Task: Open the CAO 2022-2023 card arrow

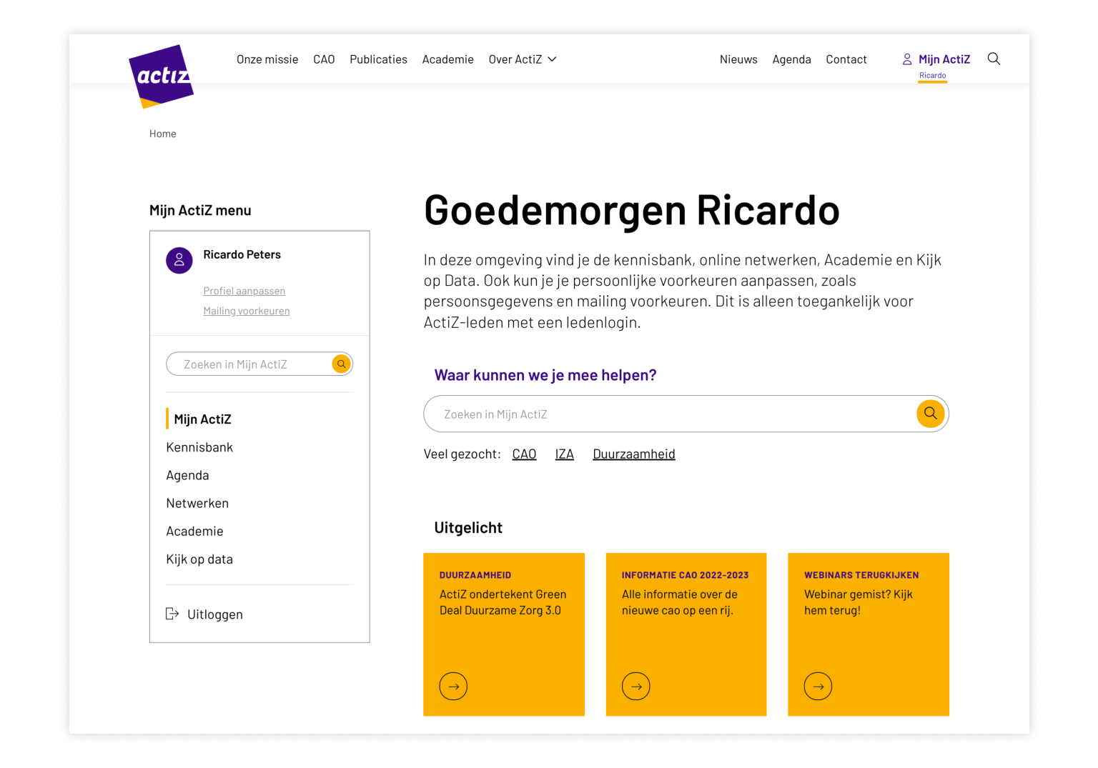Action: pos(635,686)
